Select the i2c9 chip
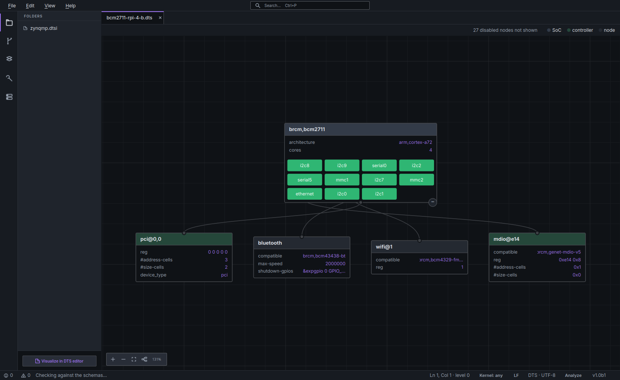 point(342,166)
